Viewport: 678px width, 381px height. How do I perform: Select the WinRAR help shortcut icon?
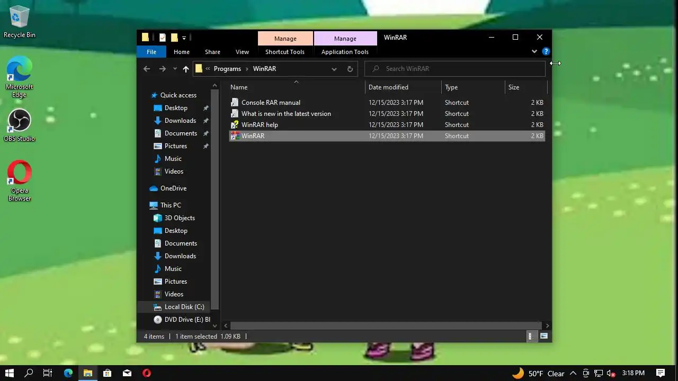pyautogui.click(x=235, y=124)
